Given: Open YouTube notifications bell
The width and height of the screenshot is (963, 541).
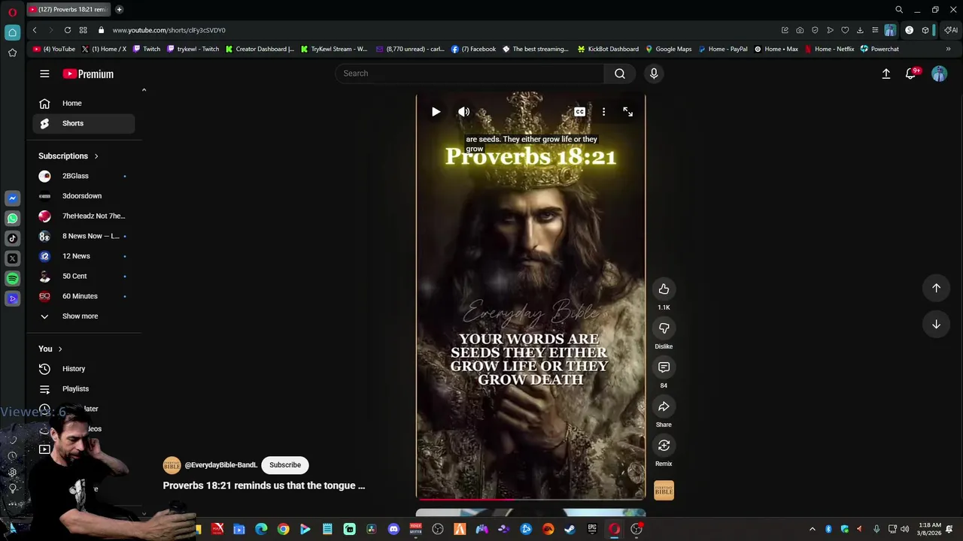Looking at the screenshot, I should tap(911, 74).
